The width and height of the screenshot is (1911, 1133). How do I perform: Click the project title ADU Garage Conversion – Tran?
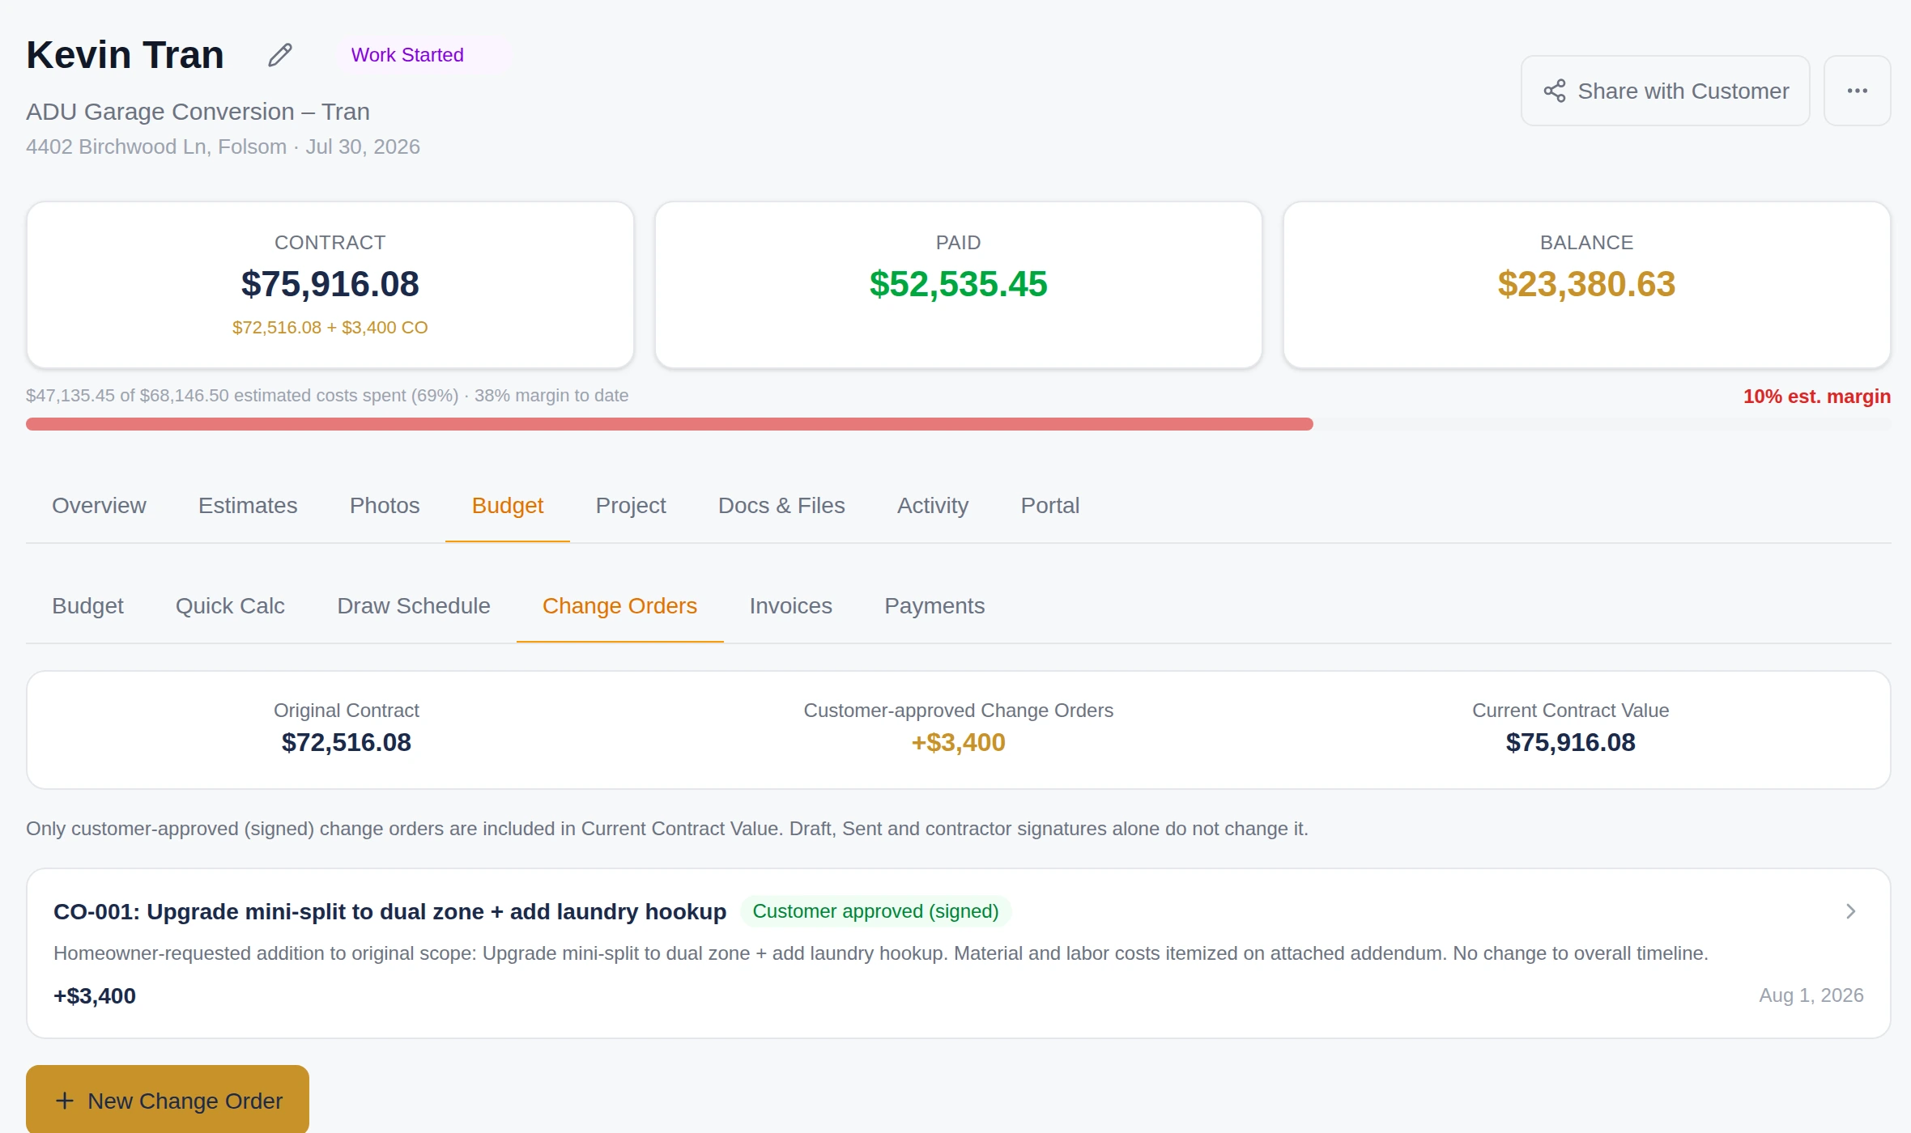(x=198, y=112)
